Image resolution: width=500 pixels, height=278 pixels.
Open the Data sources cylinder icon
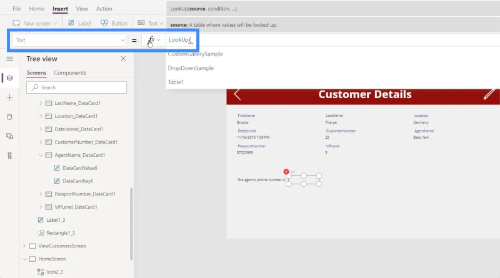9,117
